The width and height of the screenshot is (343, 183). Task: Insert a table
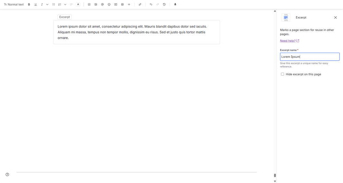(123, 4)
